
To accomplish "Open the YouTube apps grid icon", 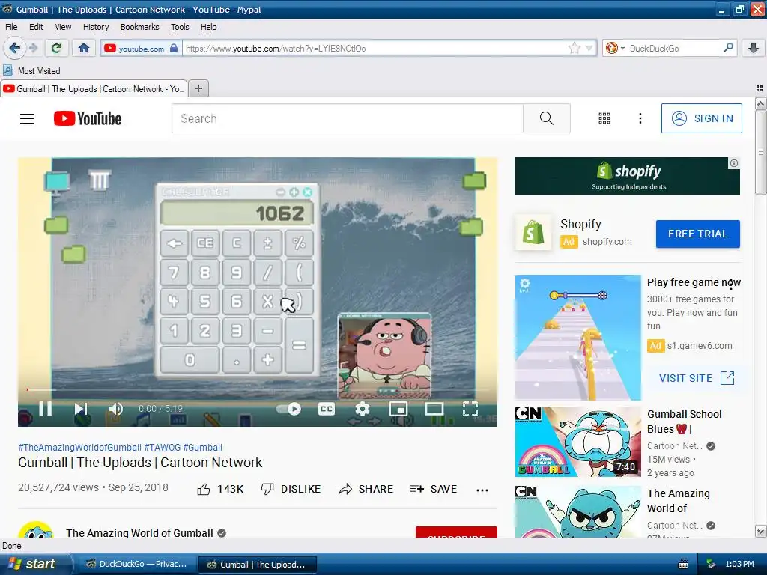I will (604, 118).
